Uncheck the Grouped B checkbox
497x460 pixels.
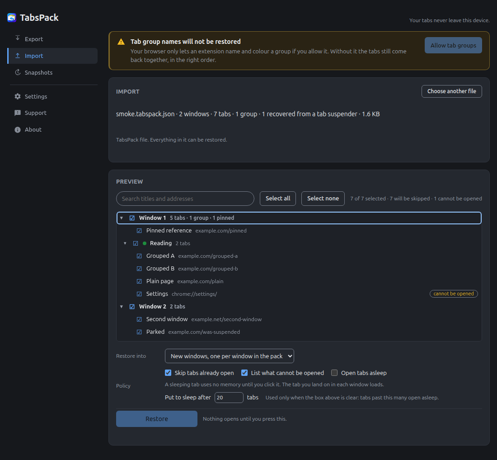click(x=139, y=269)
